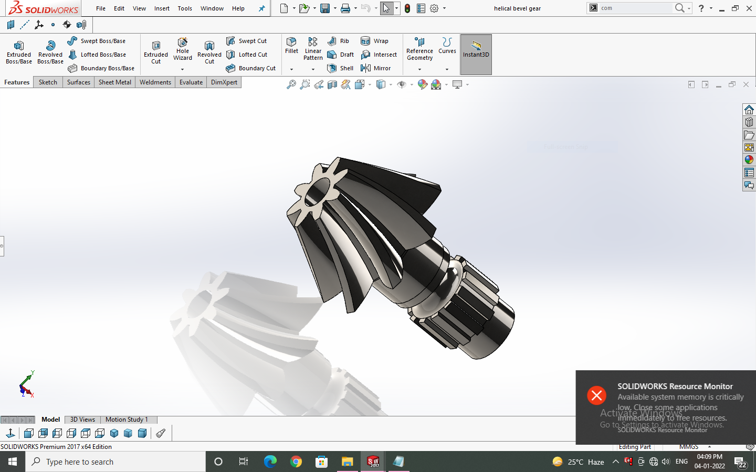Screen dimensions: 756x472
Task: Select the Mirror feature
Action: (x=376, y=68)
